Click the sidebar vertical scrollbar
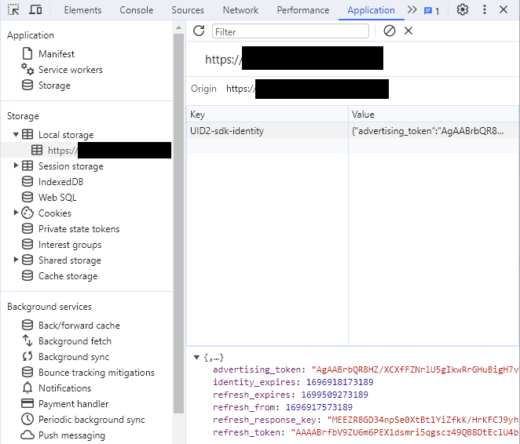 [178, 235]
